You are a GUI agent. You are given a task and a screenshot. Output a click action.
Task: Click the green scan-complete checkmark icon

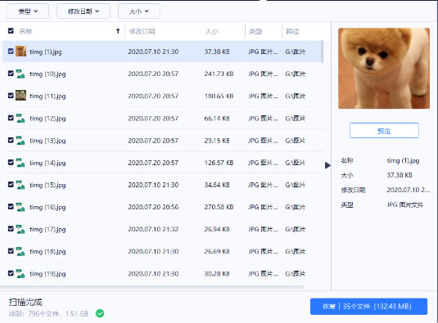point(100,313)
